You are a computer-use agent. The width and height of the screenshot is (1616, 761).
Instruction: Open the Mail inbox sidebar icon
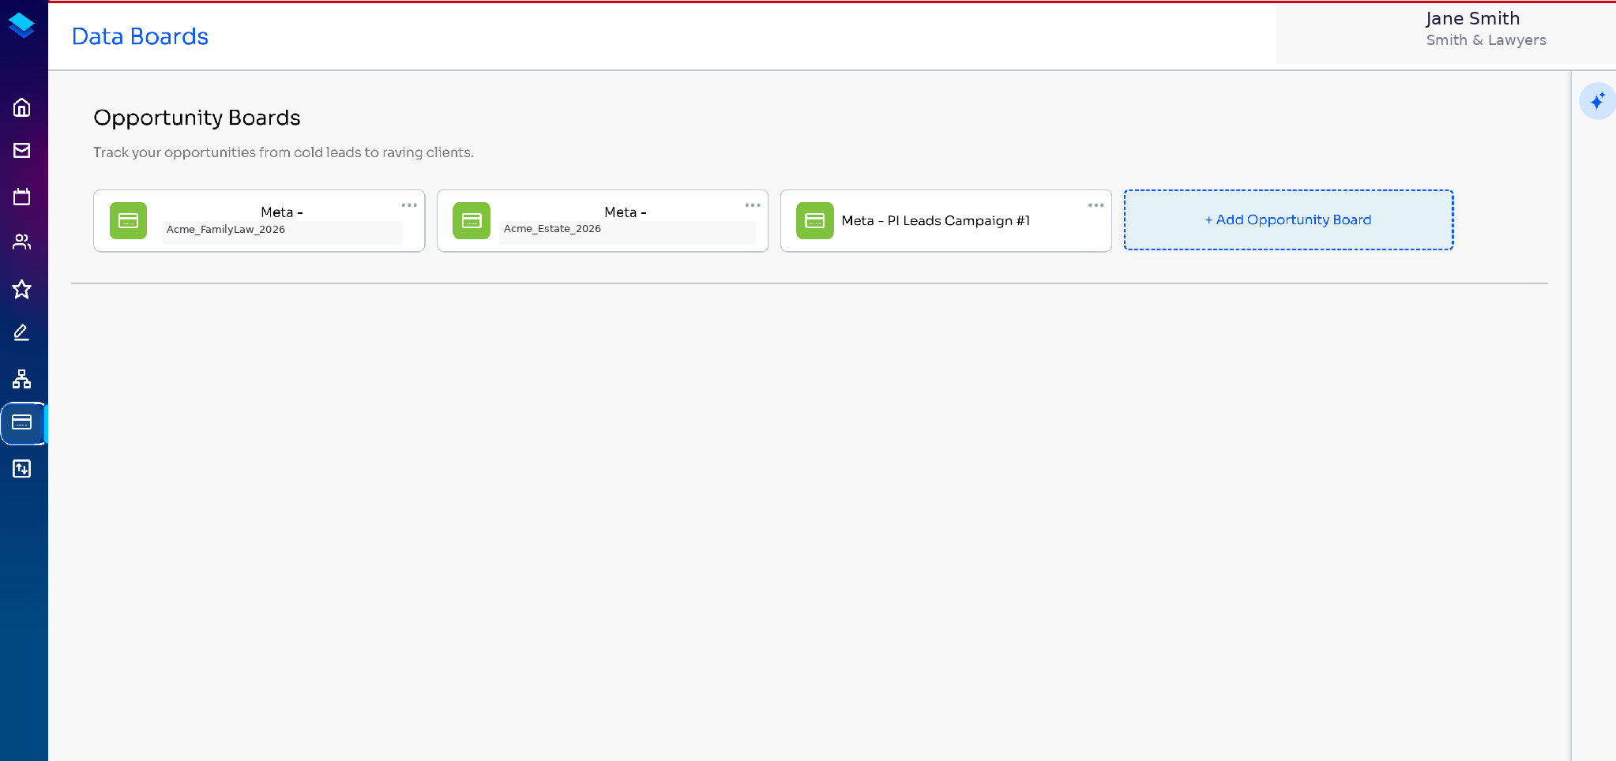[22, 151]
